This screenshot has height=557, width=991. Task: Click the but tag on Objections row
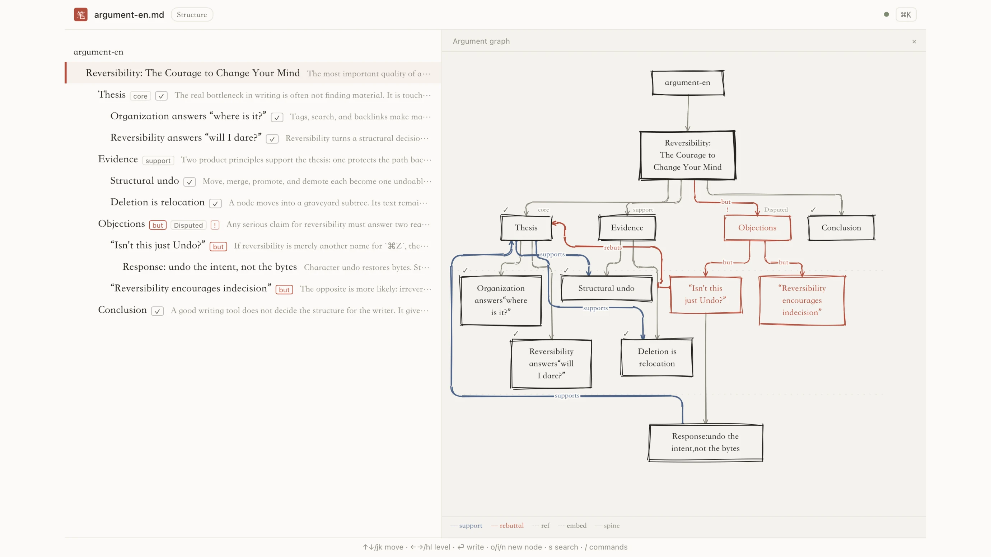[158, 225]
